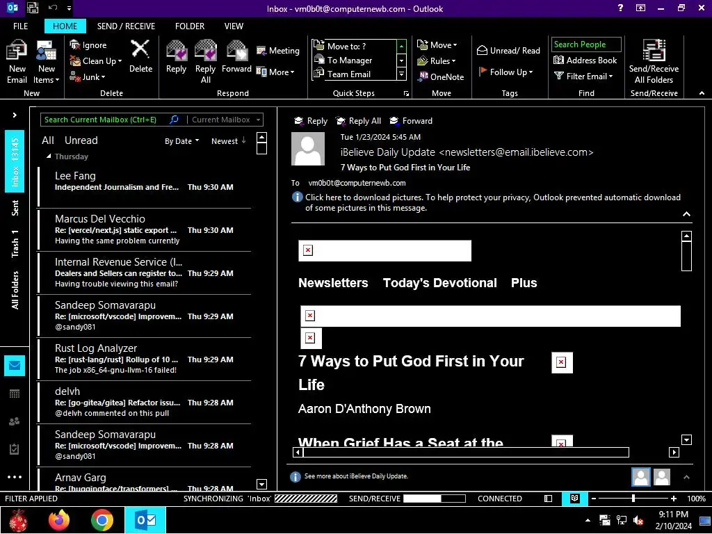Open the Lee Fang email
The height and width of the screenshot is (534, 712).
point(145,186)
